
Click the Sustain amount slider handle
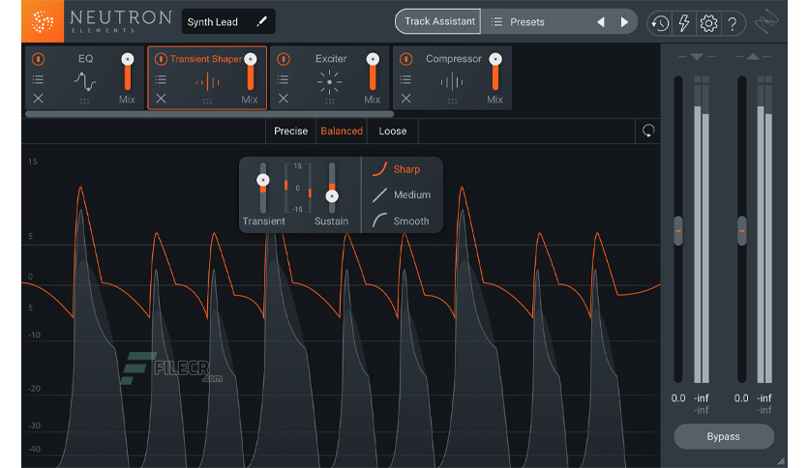(332, 196)
